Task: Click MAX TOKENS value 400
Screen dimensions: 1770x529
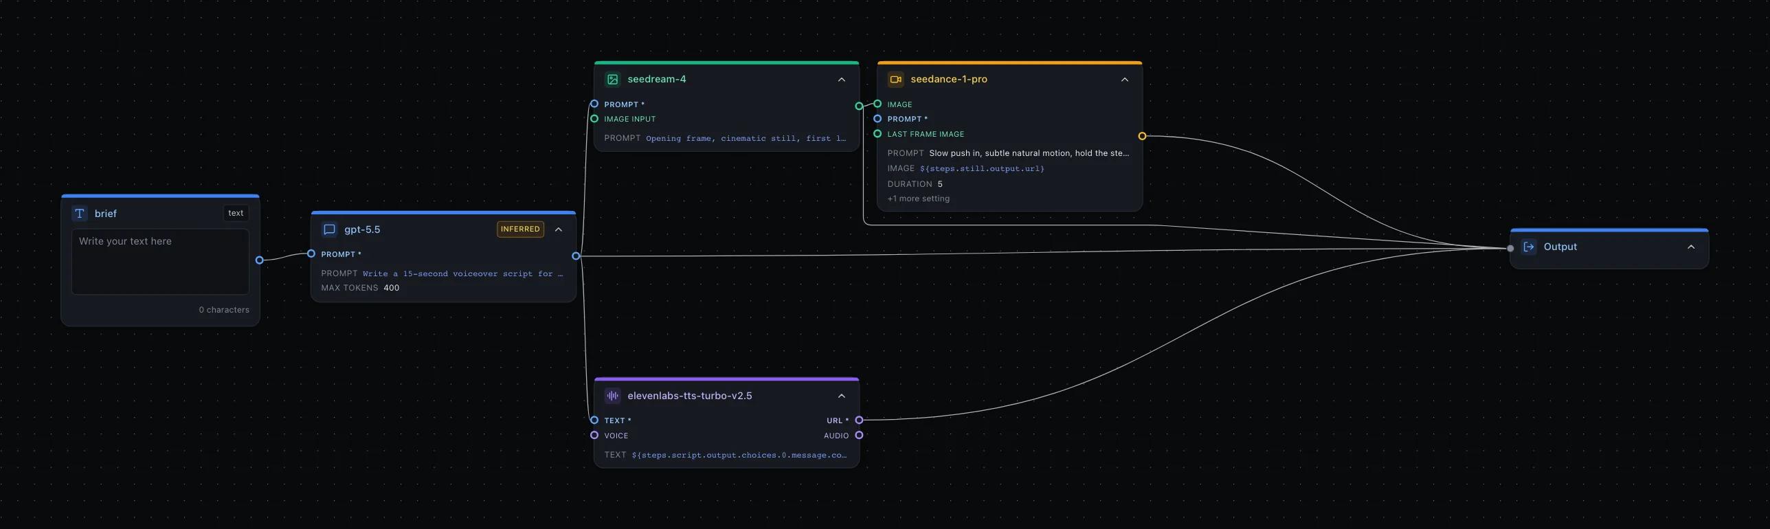Action: pos(391,288)
